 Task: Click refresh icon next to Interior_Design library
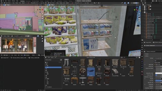[x=61, y=60]
